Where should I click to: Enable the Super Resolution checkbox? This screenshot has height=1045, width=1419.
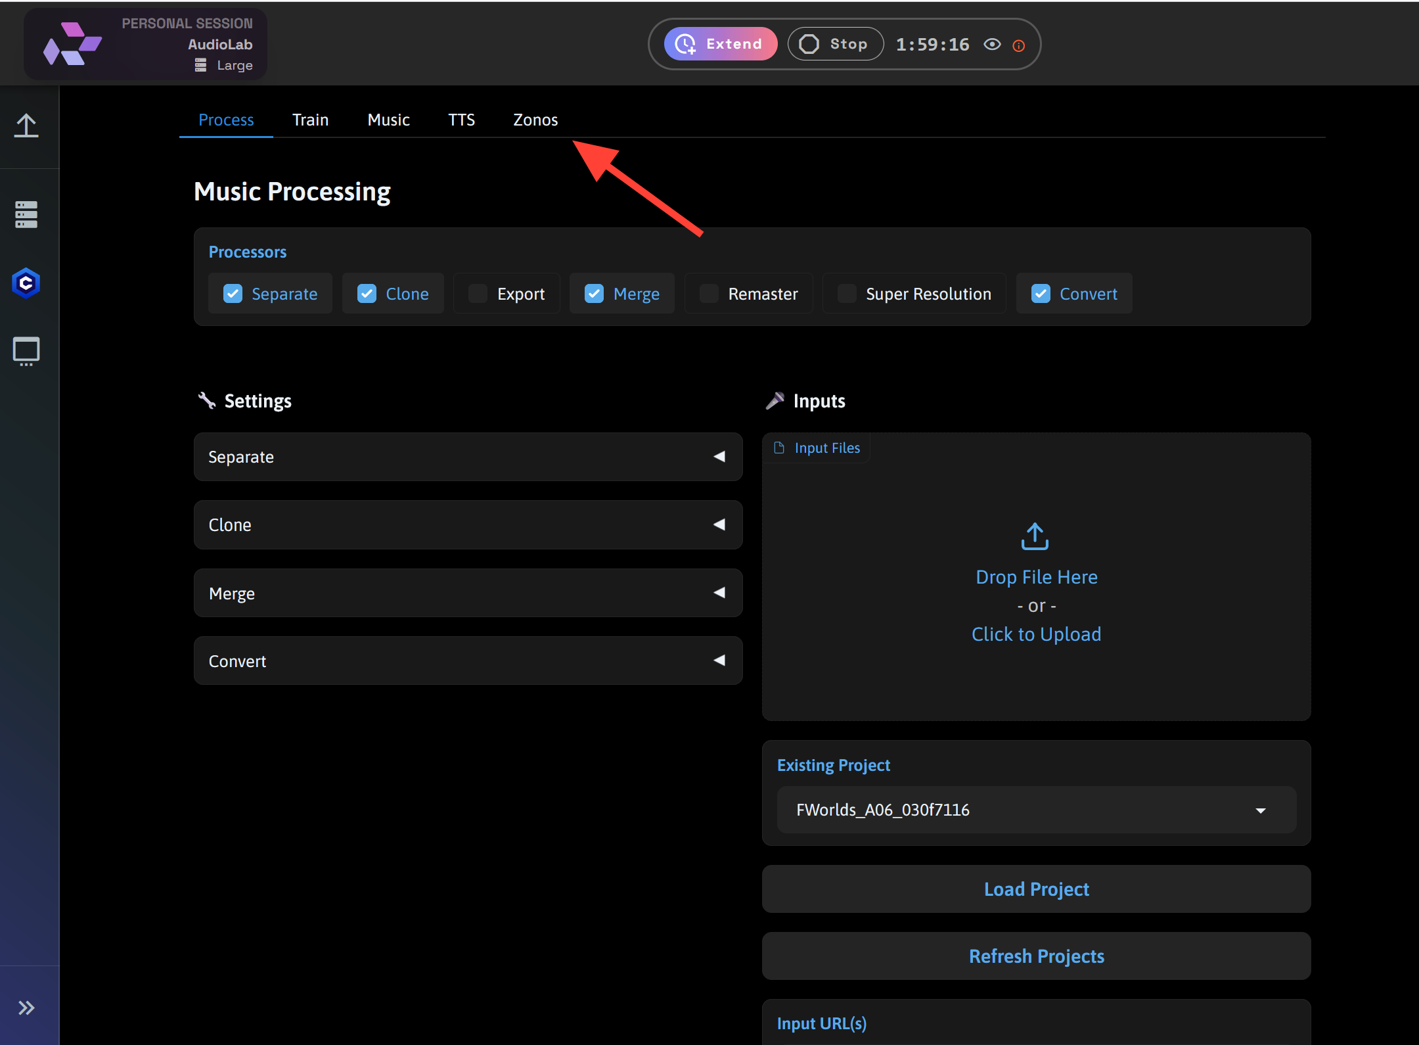click(847, 294)
